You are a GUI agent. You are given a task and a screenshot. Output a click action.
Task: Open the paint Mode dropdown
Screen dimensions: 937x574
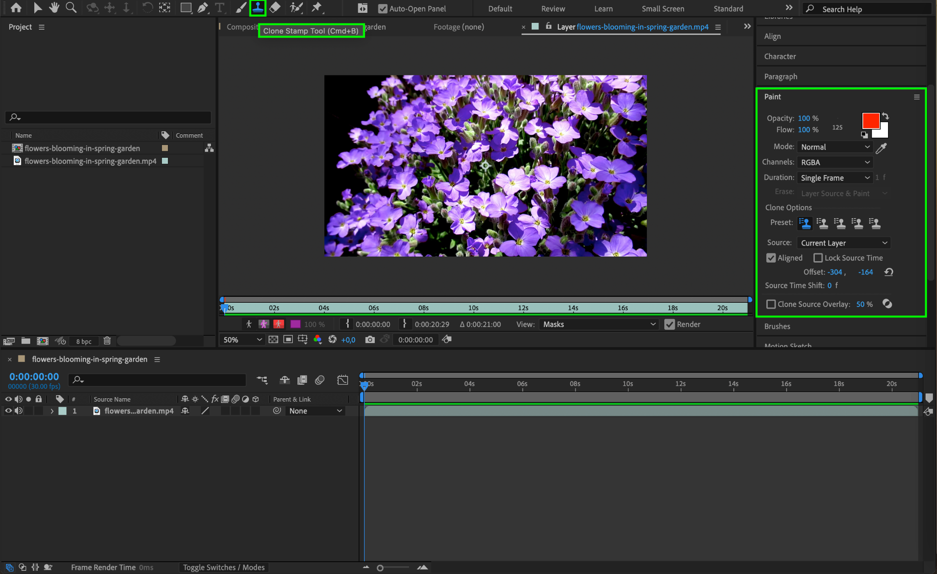coord(835,147)
